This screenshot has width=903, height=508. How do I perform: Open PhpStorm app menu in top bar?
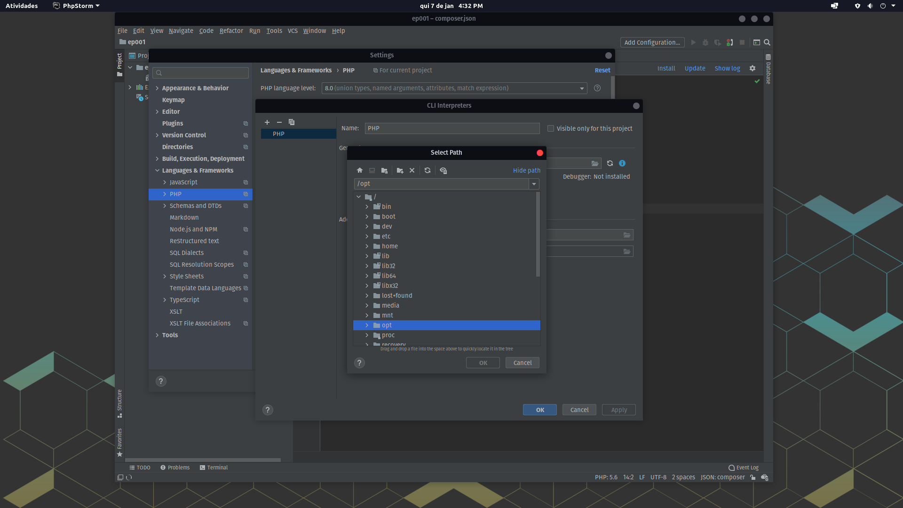tap(77, 6)
